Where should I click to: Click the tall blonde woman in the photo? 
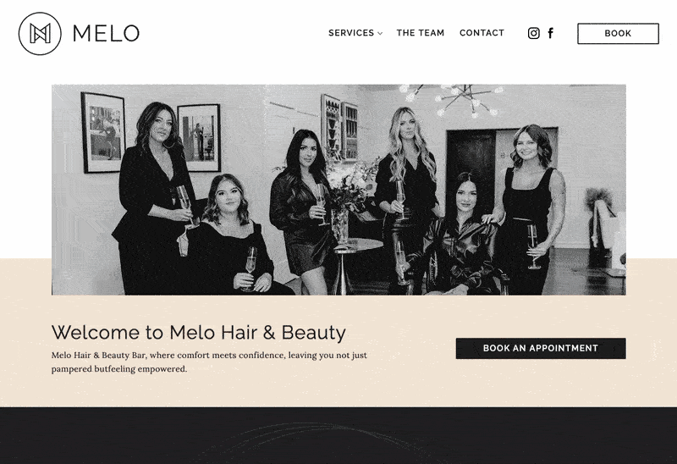coord(408,191)
